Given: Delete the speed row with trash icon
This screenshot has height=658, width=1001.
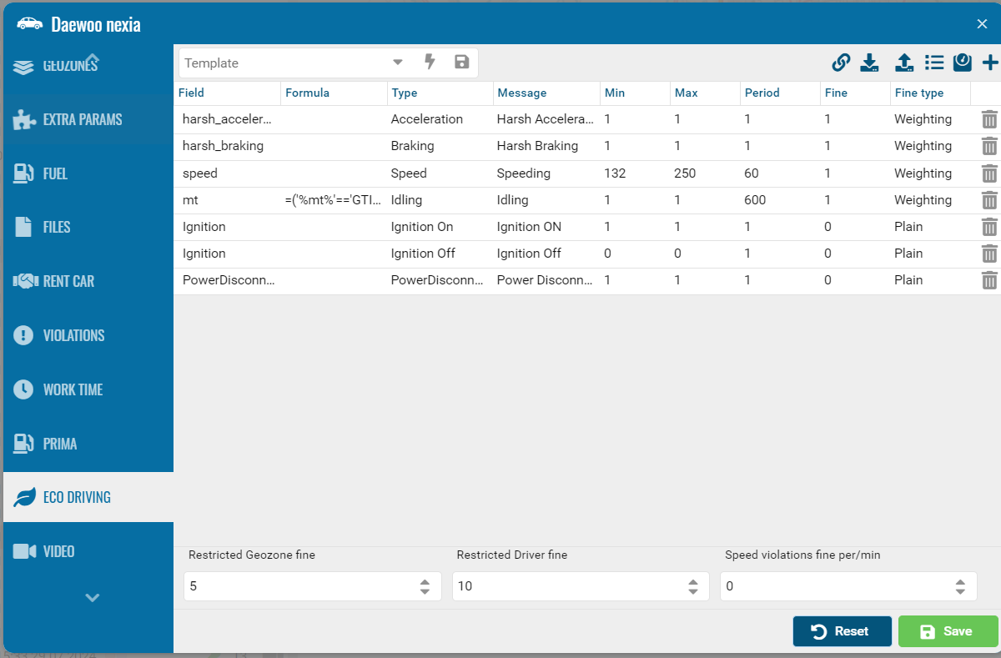Looking at the screenshot, I should pos(989,173).
